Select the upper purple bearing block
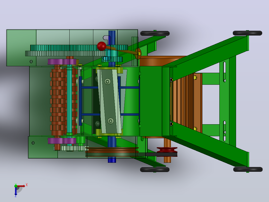This screenshot has width=269, height=202. pyautogui.click(x=62, y=62)
